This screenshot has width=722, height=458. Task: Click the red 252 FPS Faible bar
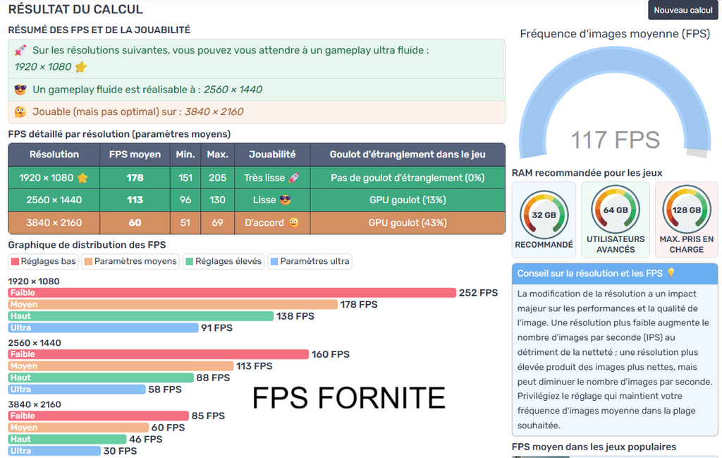point(232,293)
